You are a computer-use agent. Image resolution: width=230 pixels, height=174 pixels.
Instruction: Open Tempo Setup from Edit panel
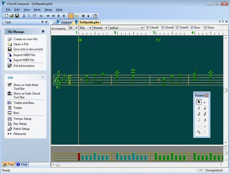[x=22, y=119]
